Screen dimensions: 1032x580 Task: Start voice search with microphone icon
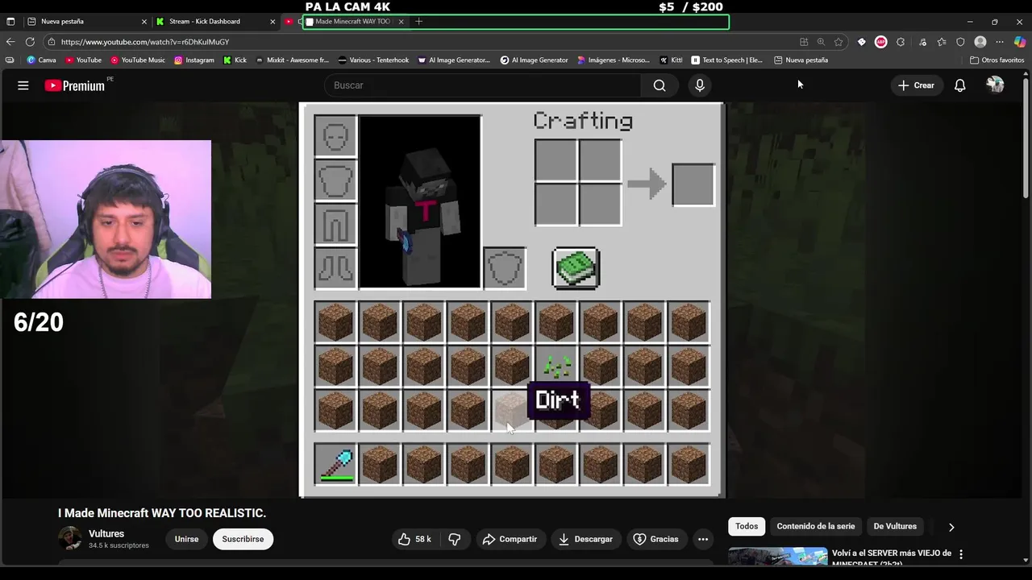[x=699, y=85]
